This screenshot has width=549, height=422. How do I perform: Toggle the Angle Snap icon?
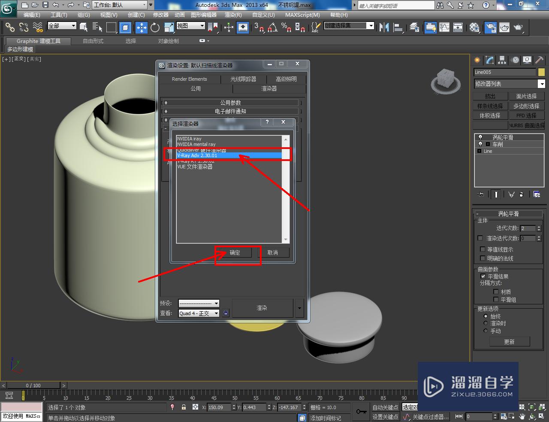[x=272, y=27]
